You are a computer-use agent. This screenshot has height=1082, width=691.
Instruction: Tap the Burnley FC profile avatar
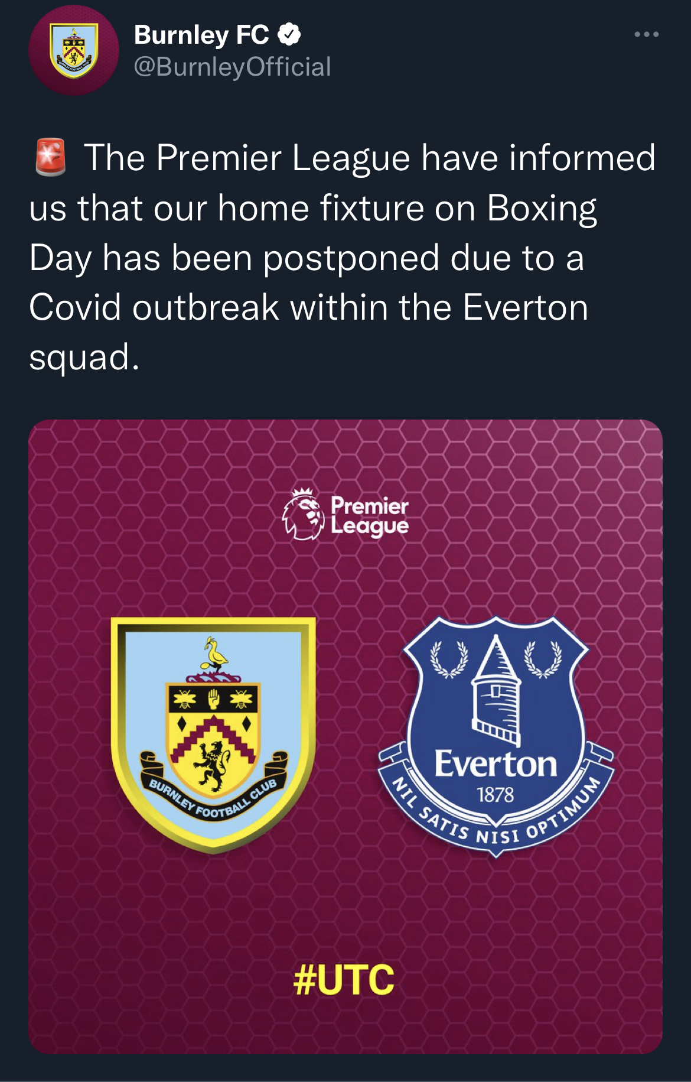click(74, 50)
